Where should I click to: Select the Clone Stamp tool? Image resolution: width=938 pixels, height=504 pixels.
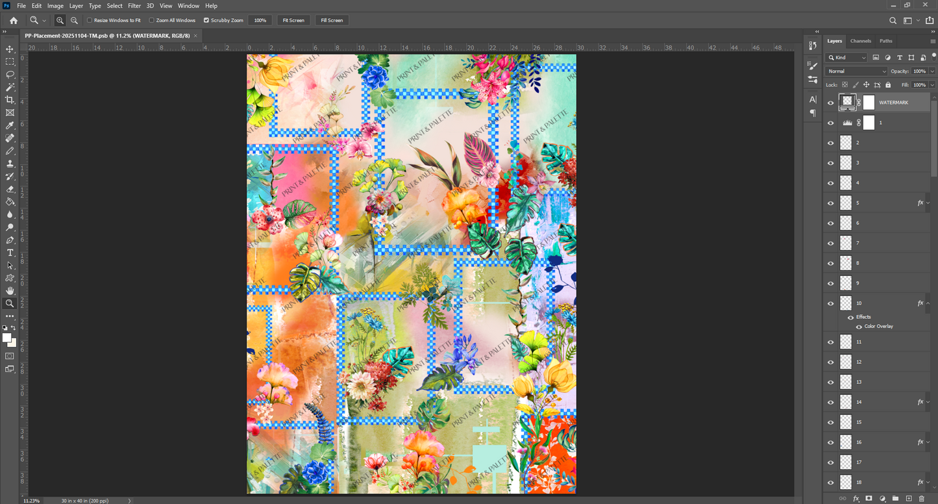10,164
